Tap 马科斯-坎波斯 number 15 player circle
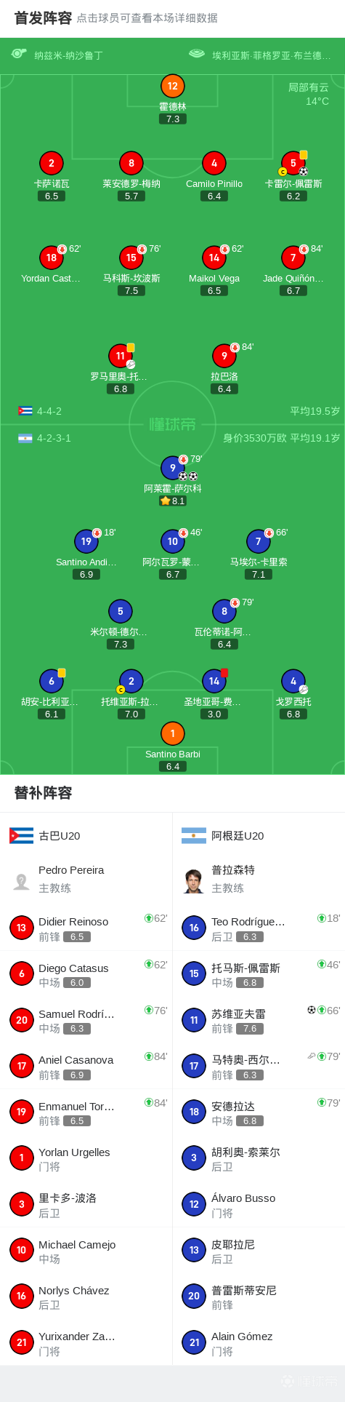 [131, 258]
